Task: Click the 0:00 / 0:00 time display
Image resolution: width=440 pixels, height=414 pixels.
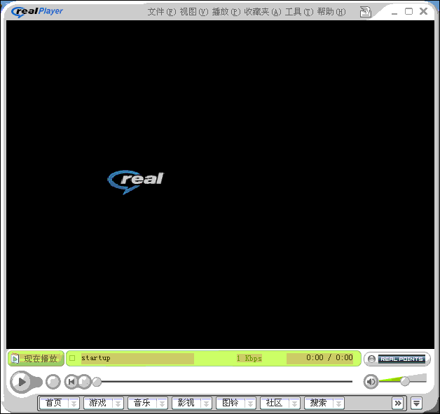Action: click(329, 357)
